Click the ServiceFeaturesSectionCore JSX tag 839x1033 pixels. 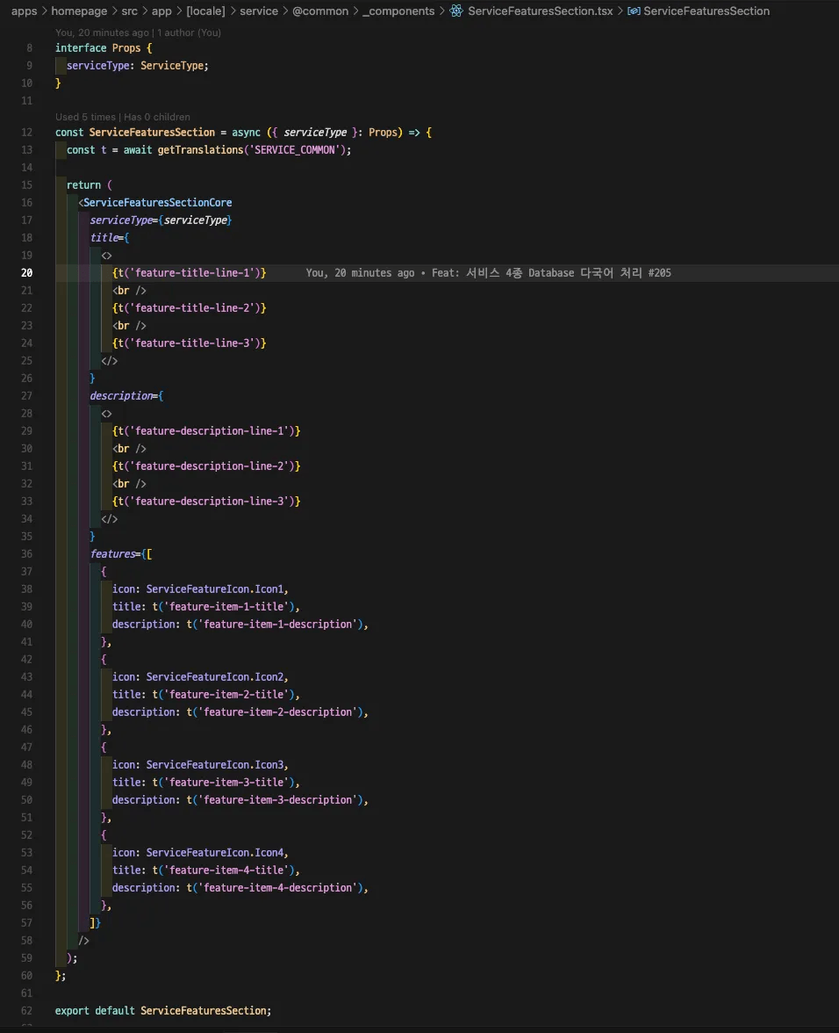tap(158, 203)
